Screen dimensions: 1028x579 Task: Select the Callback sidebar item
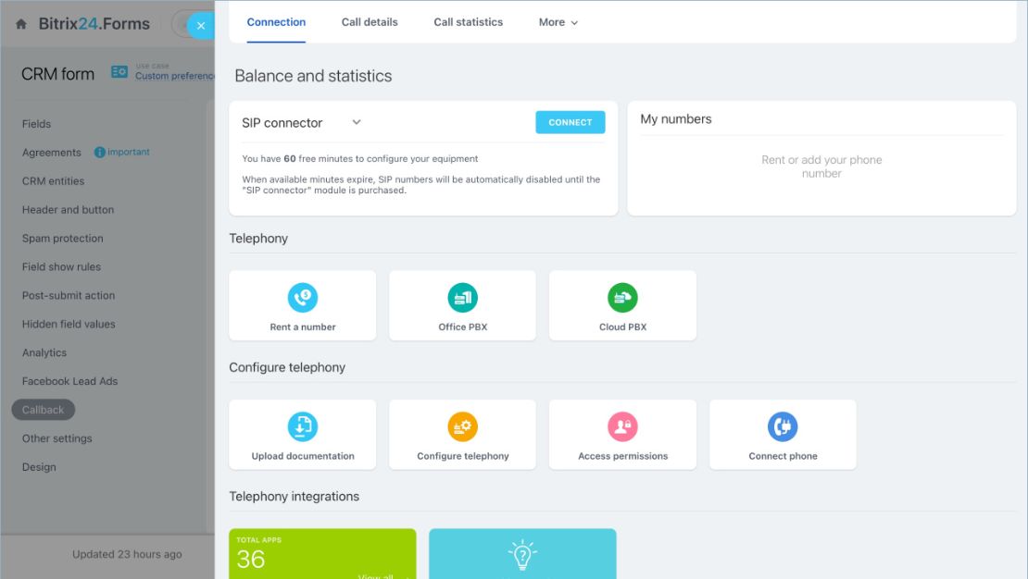(x=44, y=410)
